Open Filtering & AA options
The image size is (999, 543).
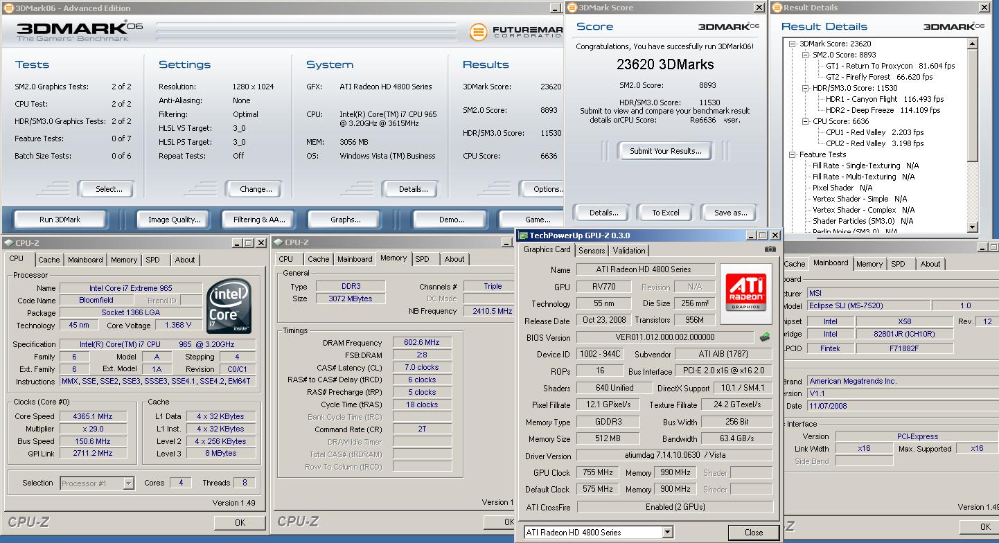(x=259, y=220)
